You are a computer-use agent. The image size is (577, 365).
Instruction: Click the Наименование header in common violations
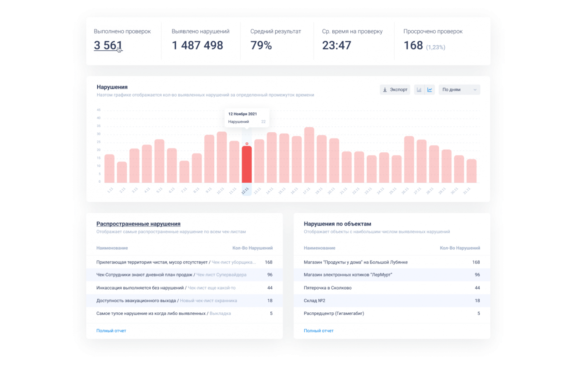tap(112, 248)
